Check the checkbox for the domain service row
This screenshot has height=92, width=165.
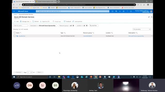[x=14, y=36]
